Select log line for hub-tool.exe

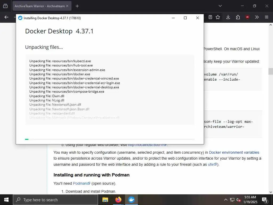pyautogui.click(x=61, y=65)
